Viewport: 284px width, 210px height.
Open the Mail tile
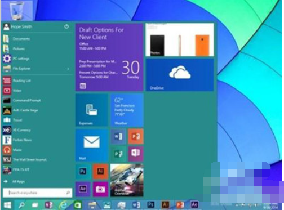coord(92,145)
